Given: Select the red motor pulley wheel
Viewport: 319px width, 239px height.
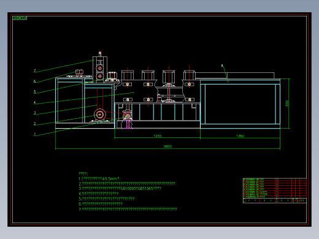Looking at the screenshot, I should [x=100, y=115].
